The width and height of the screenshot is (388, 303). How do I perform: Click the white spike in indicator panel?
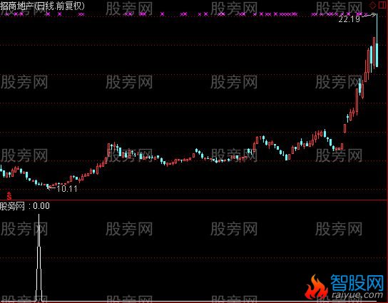[x=39, y=258]
